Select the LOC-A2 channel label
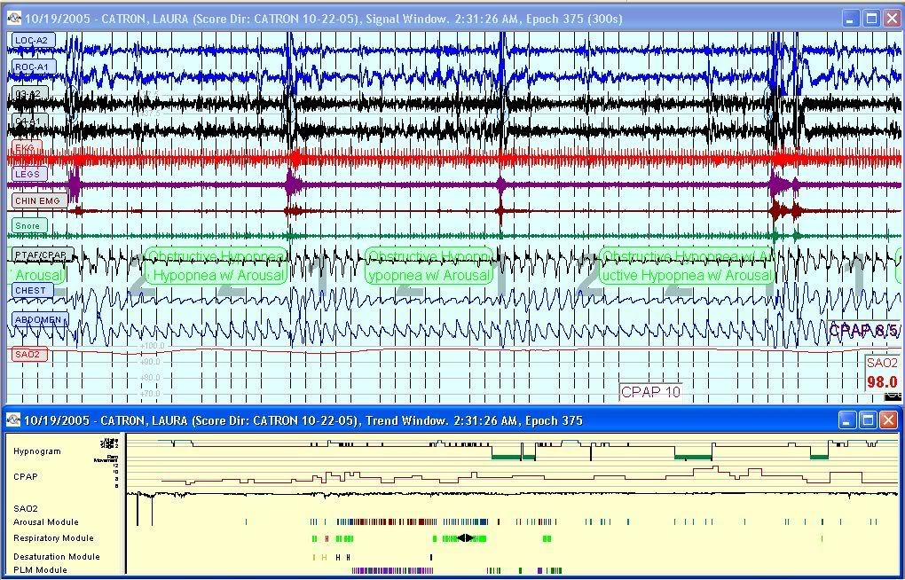905x580 pixels. point(32,40)
